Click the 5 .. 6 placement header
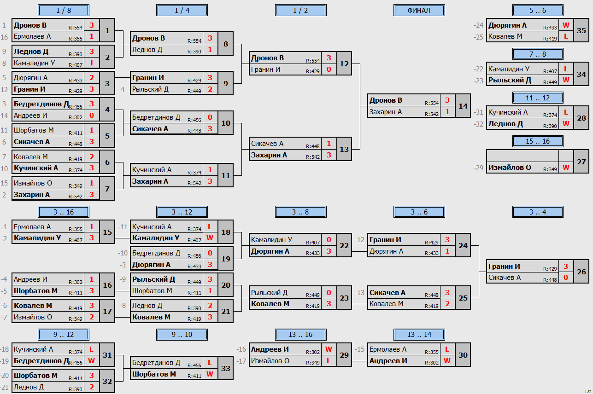593x394 pixels. pos(538,10)
